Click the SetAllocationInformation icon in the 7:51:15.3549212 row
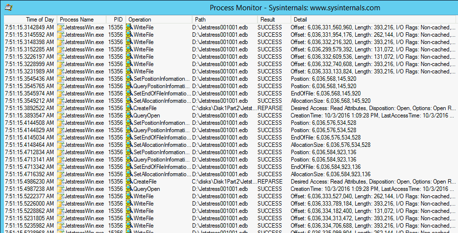Screen dimensions: 458x233 (x=129, y=101)
